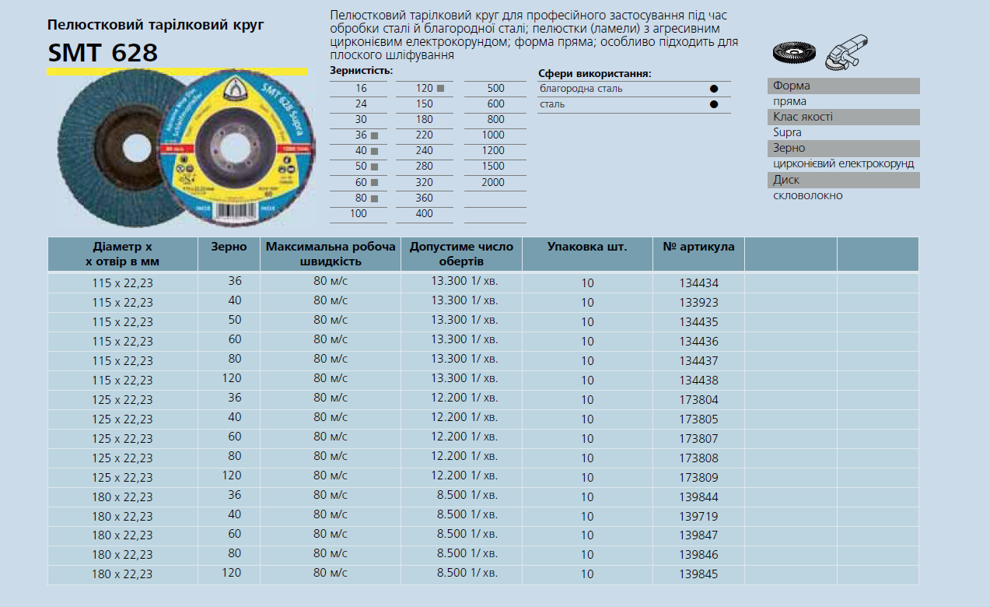The height and width of the screenshot is (607, 990).
Task: Click grit value 2000 in the grit list
Action: pos(493,183)
